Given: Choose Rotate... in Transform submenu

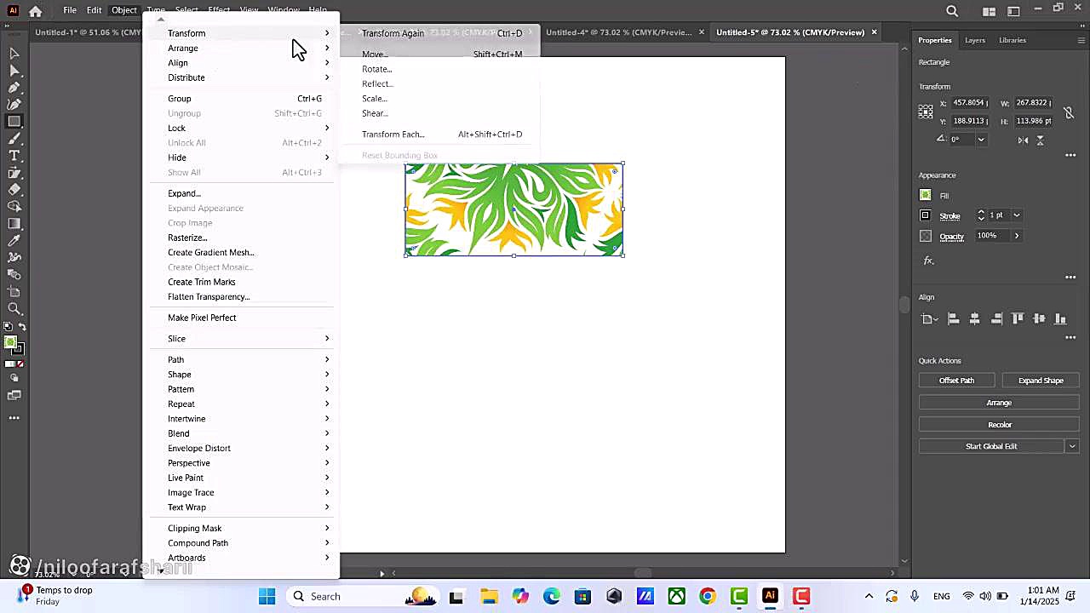Looking at the screenshot, I should [x=376, y=69].
